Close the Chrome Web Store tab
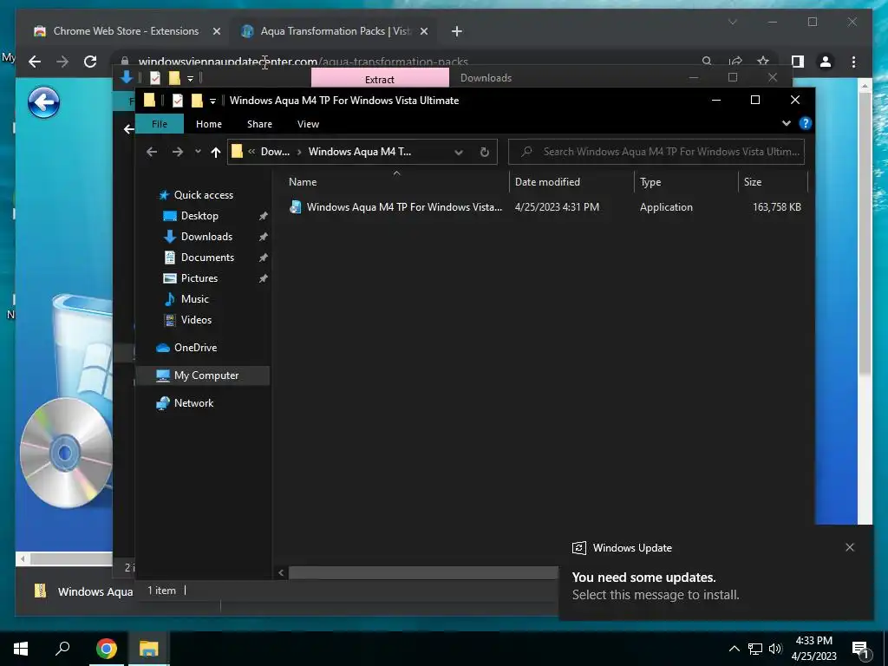 (216, 31)
